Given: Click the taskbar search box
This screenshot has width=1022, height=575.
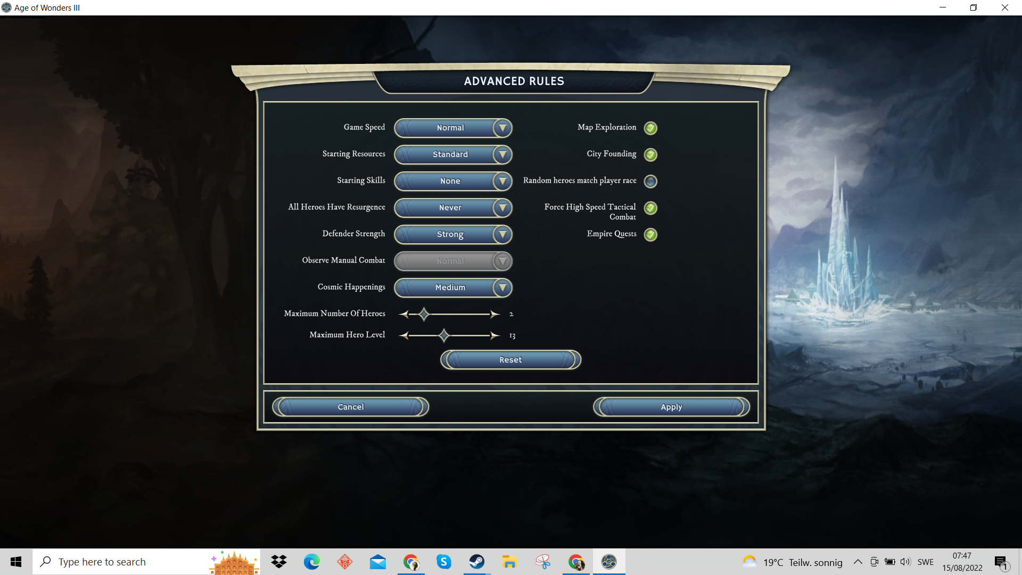Looking at the screenshot, I should (146, 562).
